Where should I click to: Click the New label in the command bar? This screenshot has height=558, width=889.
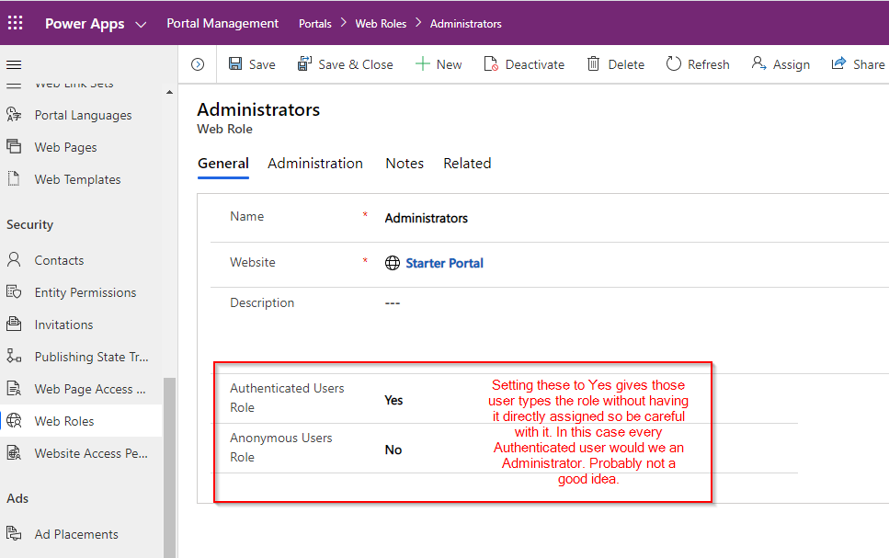click(449, 64)
